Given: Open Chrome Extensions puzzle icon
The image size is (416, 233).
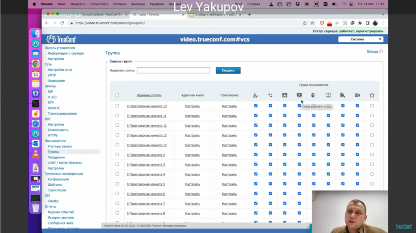Looking at the screenshot, I should [360, 23].
